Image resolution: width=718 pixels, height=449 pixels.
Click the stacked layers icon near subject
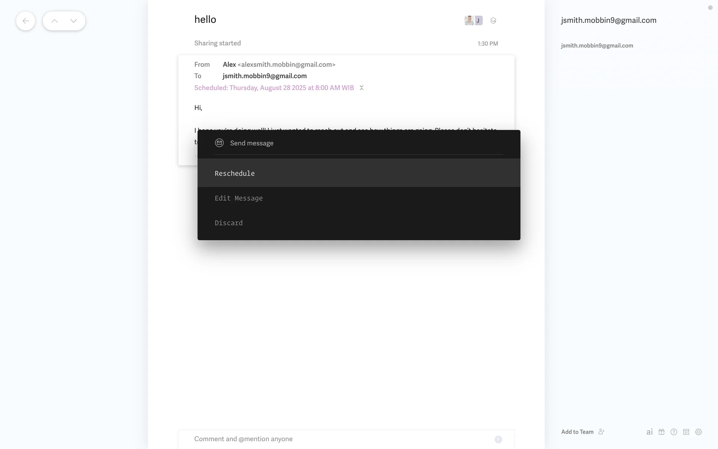[x=493, y=21]
